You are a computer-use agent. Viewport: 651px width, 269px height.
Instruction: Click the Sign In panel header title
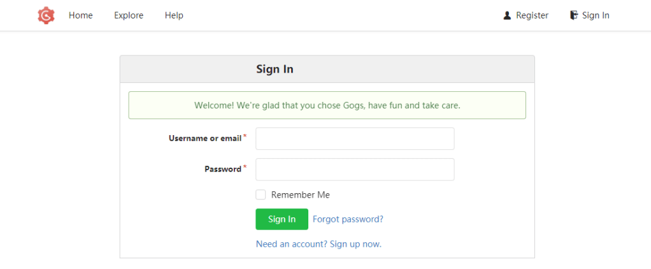275,69
